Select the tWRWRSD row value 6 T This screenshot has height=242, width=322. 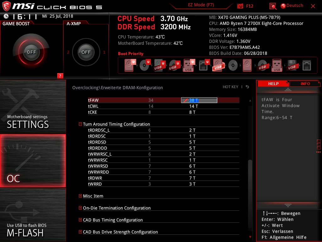click(192, 166)
